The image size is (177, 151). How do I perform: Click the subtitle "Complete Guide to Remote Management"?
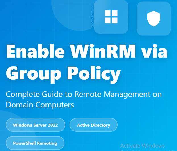point(78,94)
